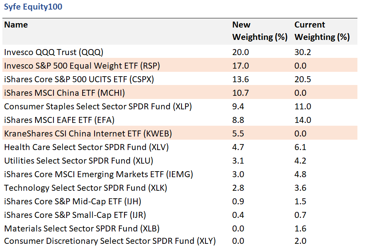Click EFA current weighting value 14.0
The width and height of the screenshot is (365, 251).
click(x=303, y=120)
